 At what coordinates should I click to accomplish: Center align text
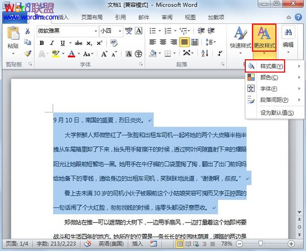click(163, 42)
